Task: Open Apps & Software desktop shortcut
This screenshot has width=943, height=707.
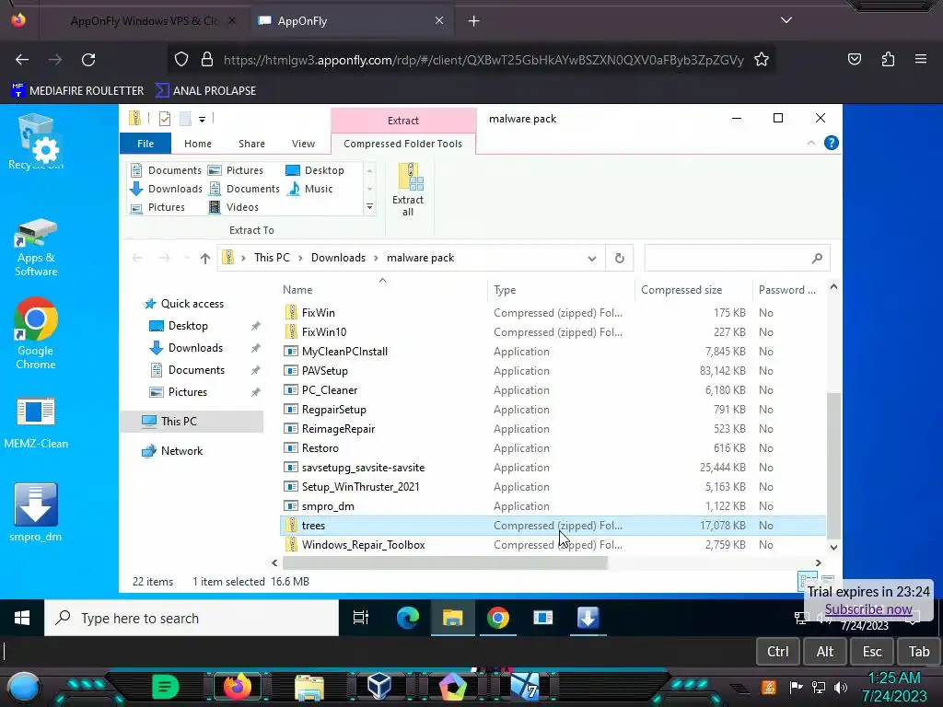Action: pyautogui.click(x=36, y=248)
